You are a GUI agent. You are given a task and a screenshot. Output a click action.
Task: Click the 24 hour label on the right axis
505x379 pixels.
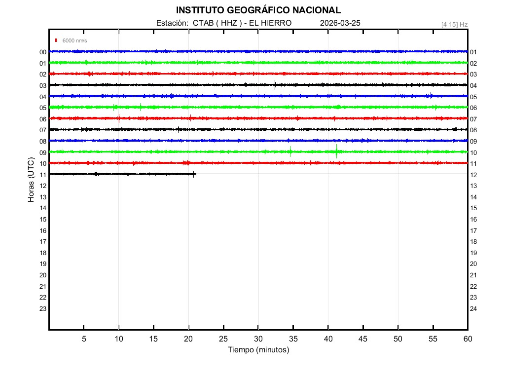click(x=473, y=309)
